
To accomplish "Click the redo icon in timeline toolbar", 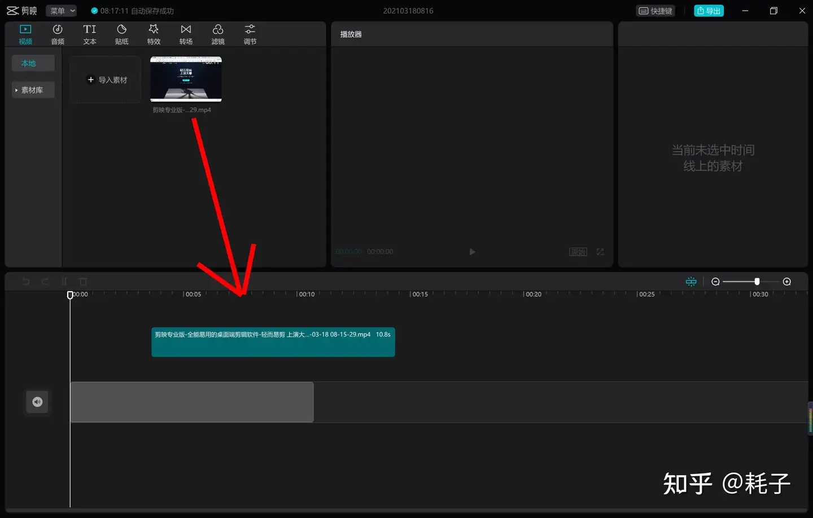I will click(45, 282).
